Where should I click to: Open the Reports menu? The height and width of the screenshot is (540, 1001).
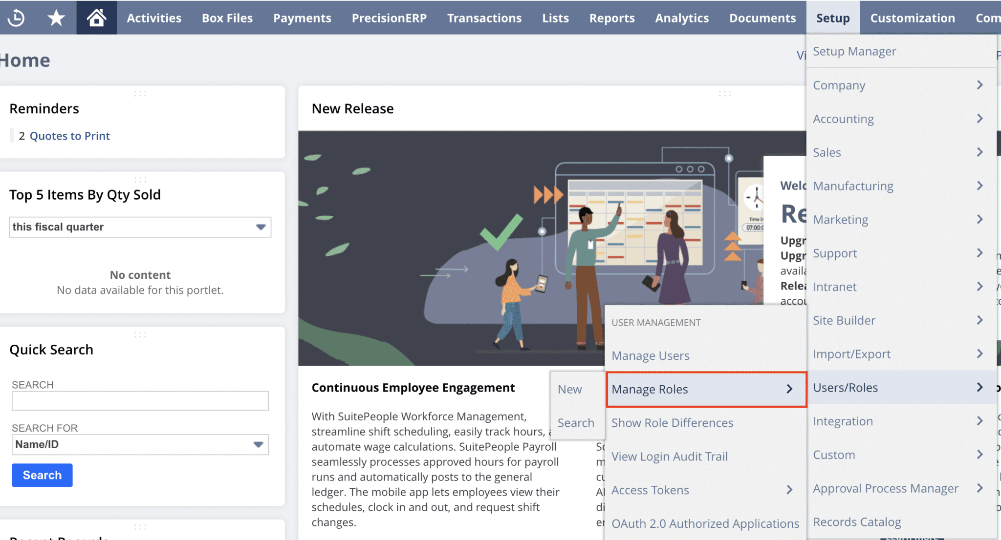pyautogui.click(x=611, y=18)
